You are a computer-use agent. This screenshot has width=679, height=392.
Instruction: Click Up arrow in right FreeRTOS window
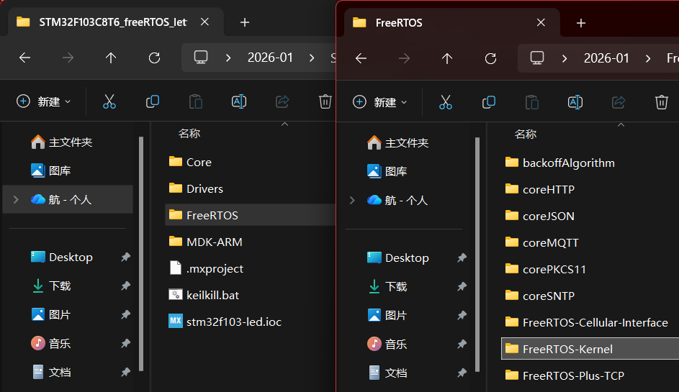pyautogui.click(x=447, y=58)
